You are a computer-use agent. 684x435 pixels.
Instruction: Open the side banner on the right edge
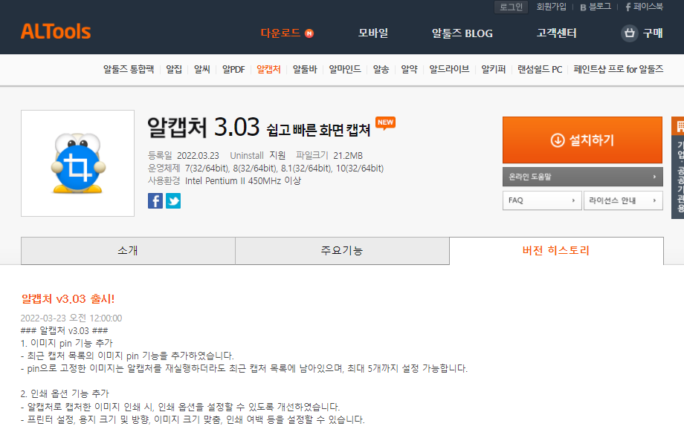pos(678,168)
